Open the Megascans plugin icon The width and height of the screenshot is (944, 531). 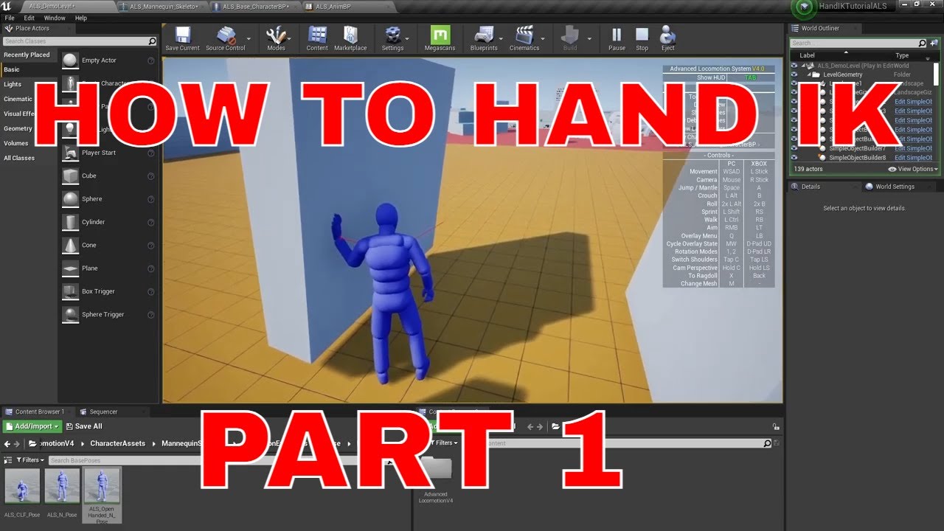tap(440, 35)
